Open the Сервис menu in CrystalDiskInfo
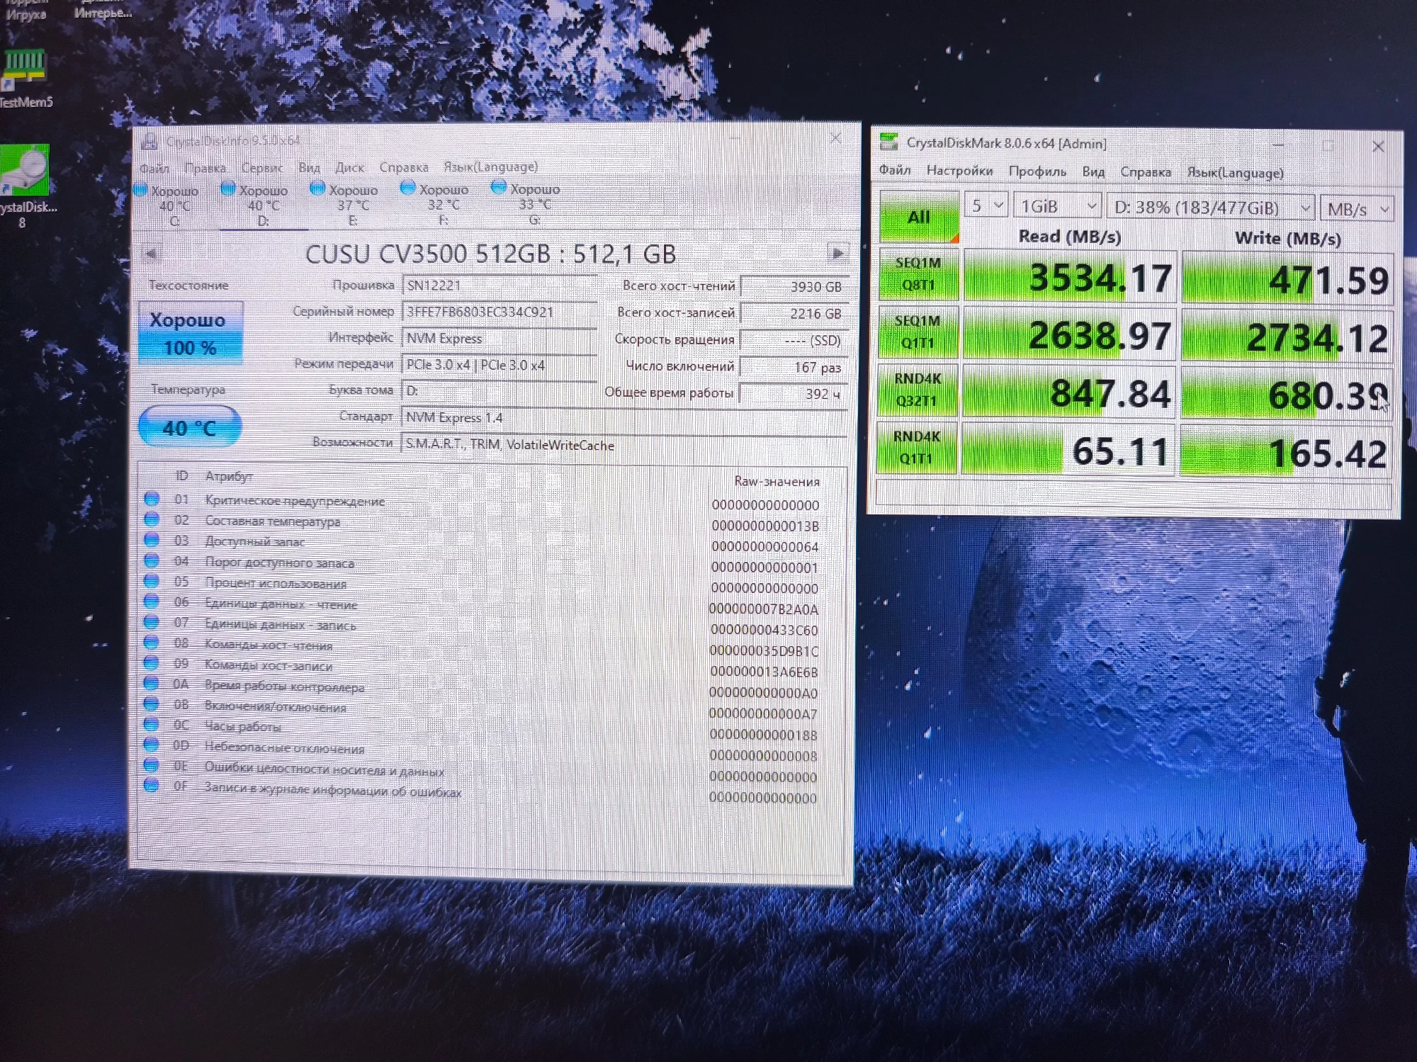The height and width of the screenshot is (1062, 1417). point(261,168)
